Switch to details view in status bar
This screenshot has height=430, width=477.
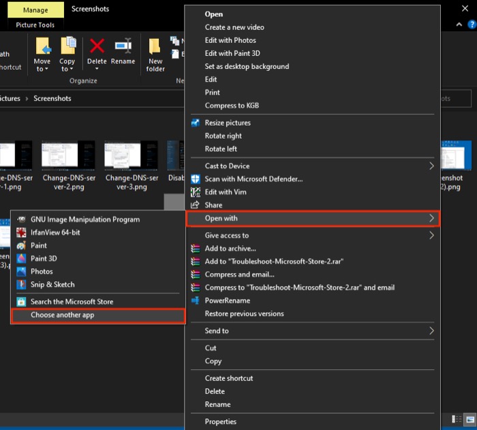pos(457,420)
